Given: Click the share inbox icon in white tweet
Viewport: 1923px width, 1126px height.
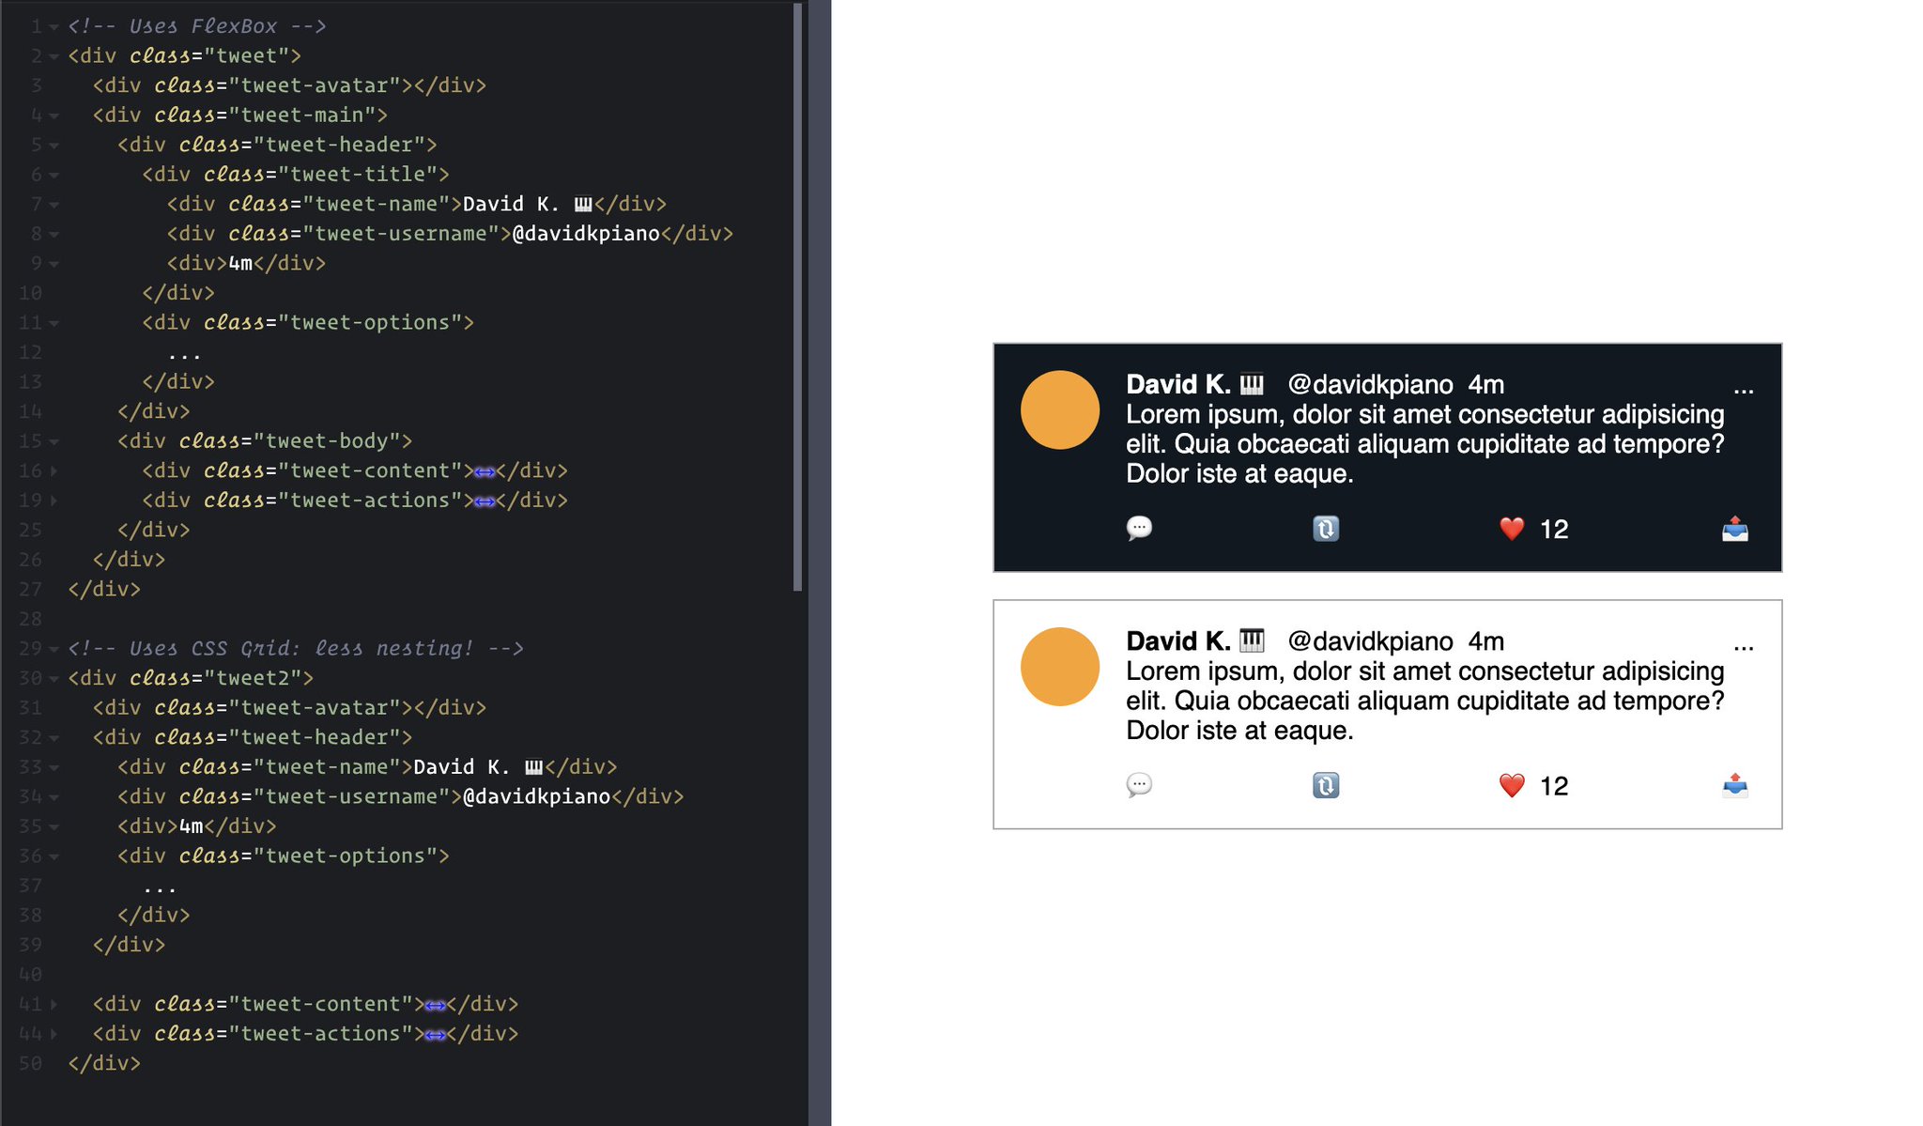Looking at the screenshot, I should (1734, 784).
